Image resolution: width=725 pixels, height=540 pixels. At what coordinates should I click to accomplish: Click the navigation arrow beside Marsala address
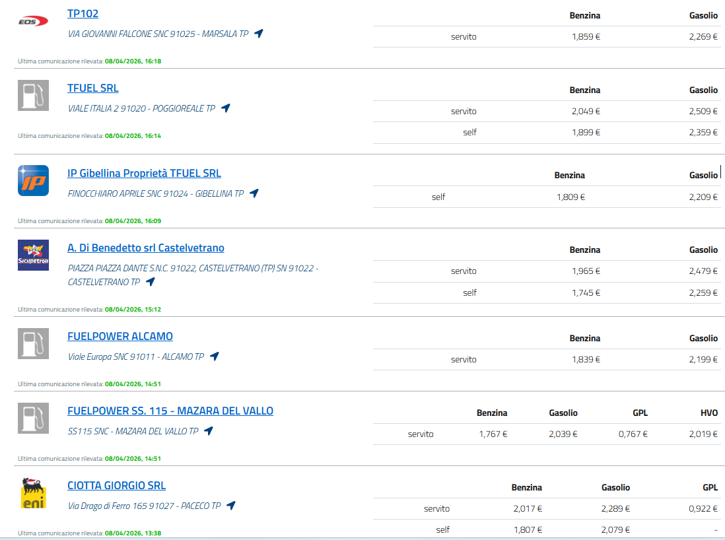(259, 34)
